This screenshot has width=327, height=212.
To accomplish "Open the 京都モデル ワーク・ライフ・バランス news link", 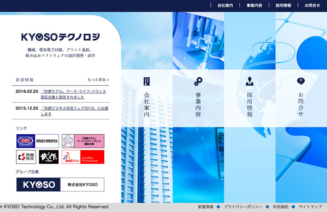I will click(x=73, y=94).
